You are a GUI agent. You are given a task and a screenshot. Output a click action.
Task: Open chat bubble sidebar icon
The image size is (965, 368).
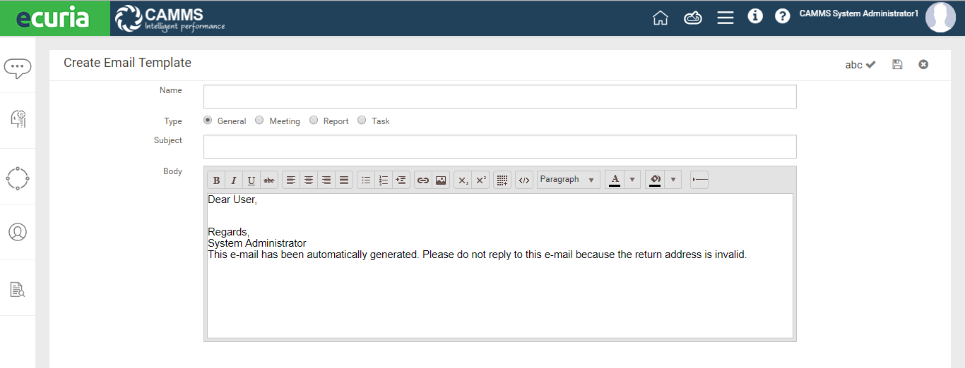pos(18,68)
